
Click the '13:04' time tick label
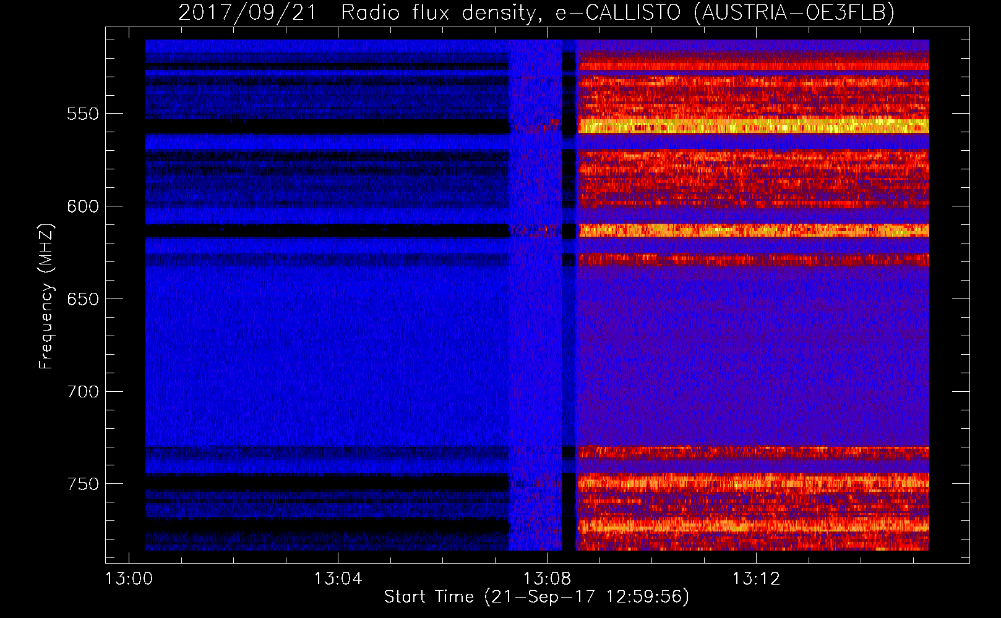338,579
